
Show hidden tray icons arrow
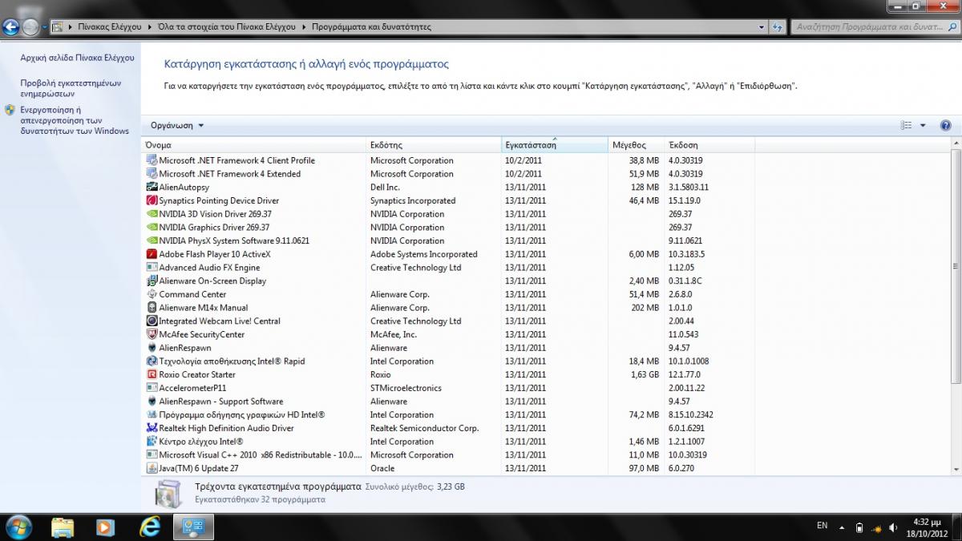tap(841, 527)
